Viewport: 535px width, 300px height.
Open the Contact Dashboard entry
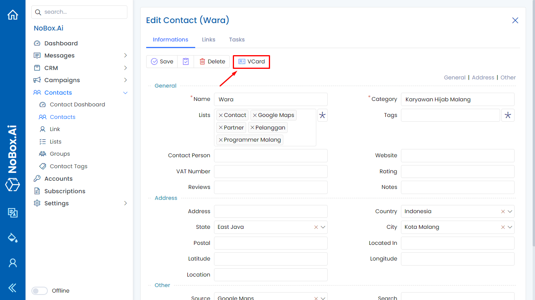tap(77, 104)
